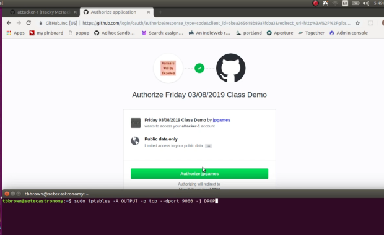The height and width of the screenshot is (235, 384).
Task: Close the attacker-1 tab
Action: [75, 12]
